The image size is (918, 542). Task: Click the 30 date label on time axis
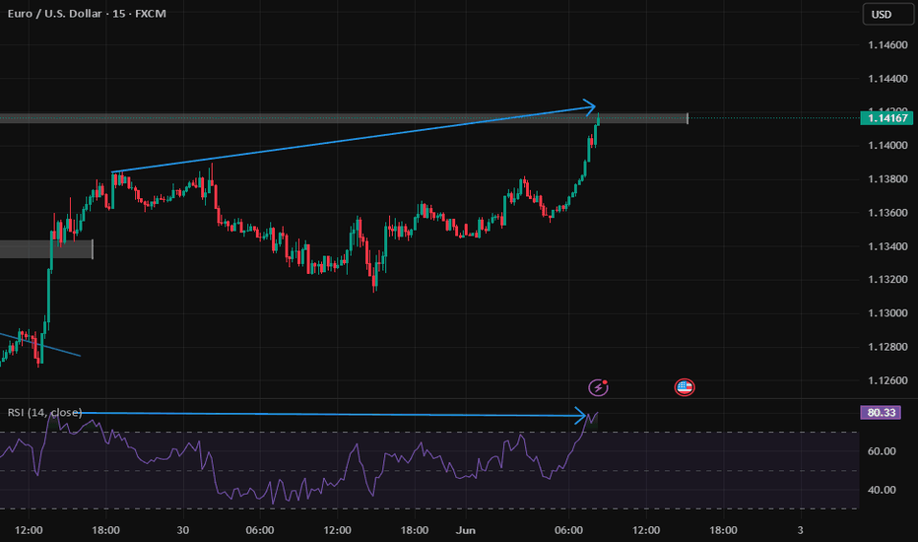coord(183,530)
